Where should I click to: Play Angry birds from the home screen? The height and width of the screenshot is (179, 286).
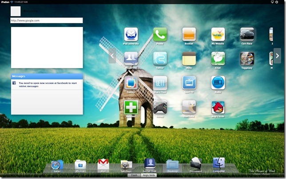coord(218,107)
